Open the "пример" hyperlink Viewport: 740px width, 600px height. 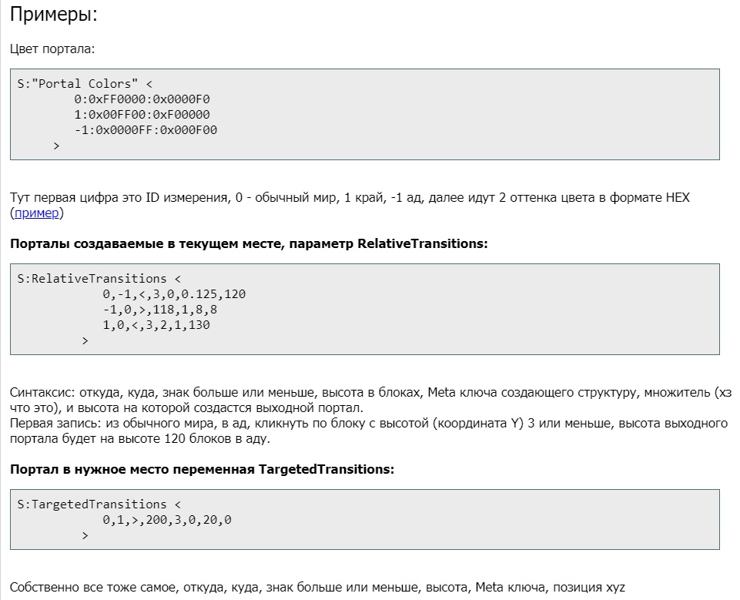(37, 213)
